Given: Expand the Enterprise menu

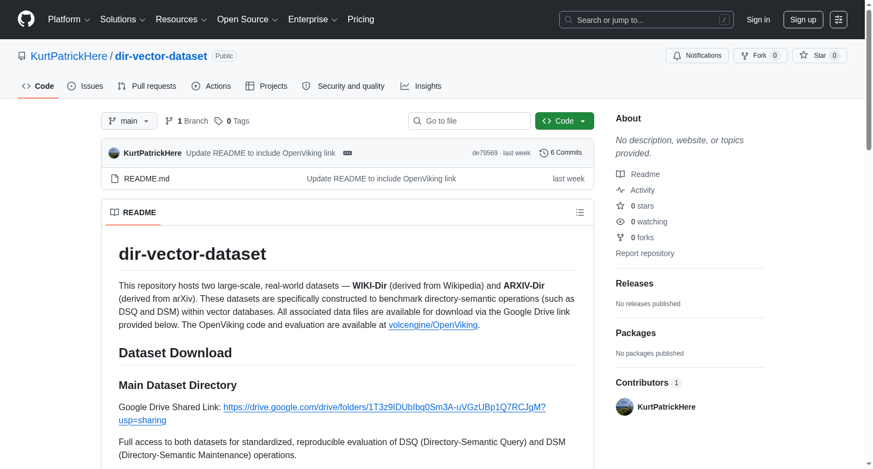Looking at the screenshot, I should click(313, 20).
